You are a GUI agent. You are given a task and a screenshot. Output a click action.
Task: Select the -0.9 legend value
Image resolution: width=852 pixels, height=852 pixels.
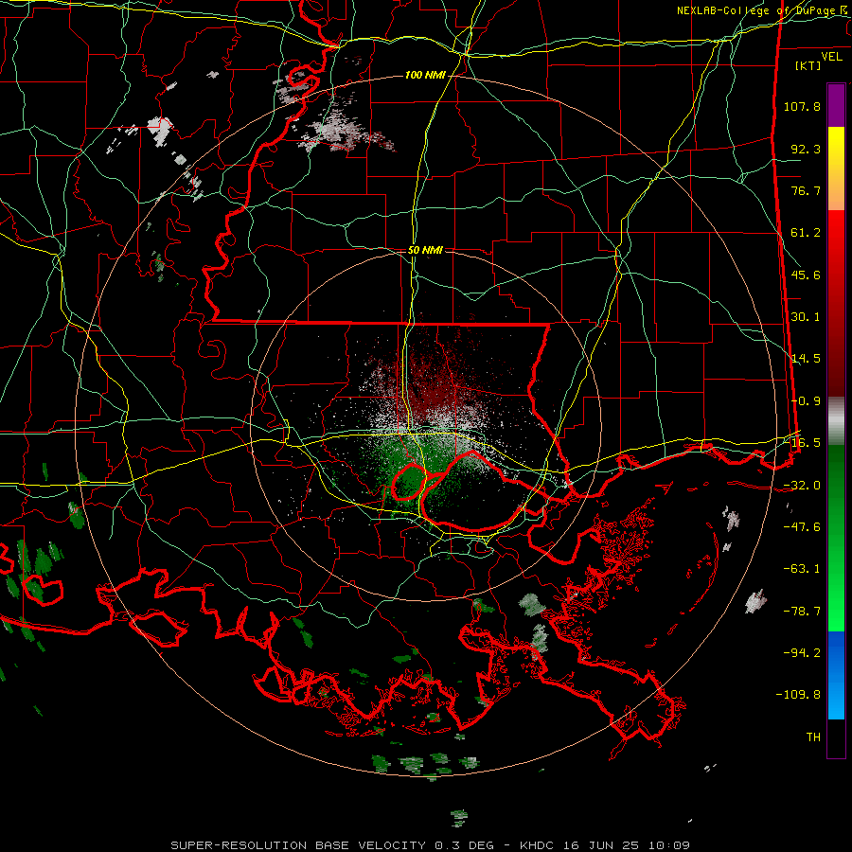coord(806,401)
